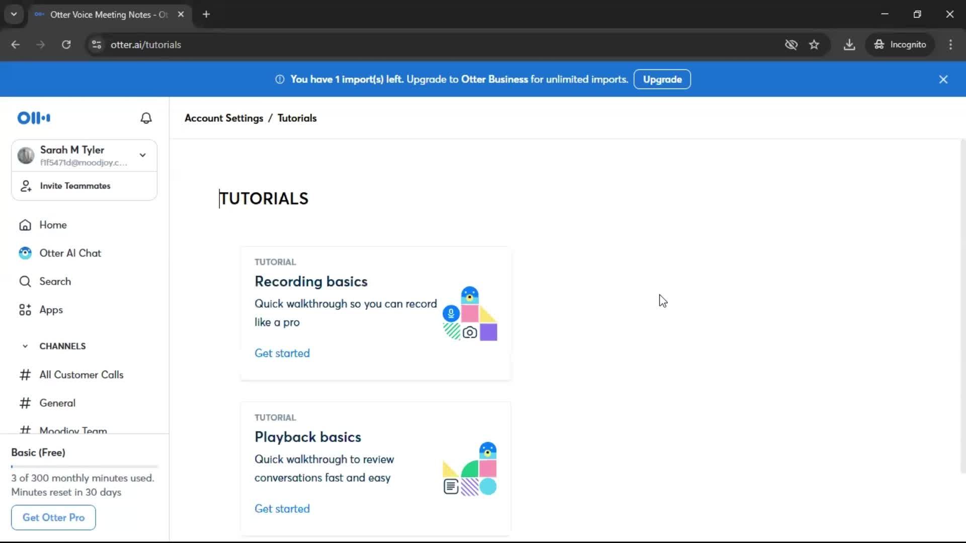This screenshot has width=966, height=543.
Task: Click the hash icon beside All Customer Calls
Action: click(25, 375)
